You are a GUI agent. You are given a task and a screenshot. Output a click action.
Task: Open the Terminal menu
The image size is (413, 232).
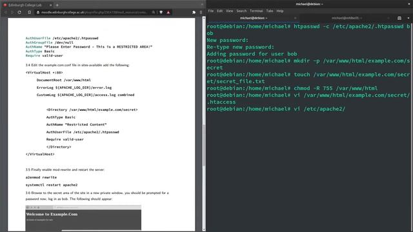(256, 11)
